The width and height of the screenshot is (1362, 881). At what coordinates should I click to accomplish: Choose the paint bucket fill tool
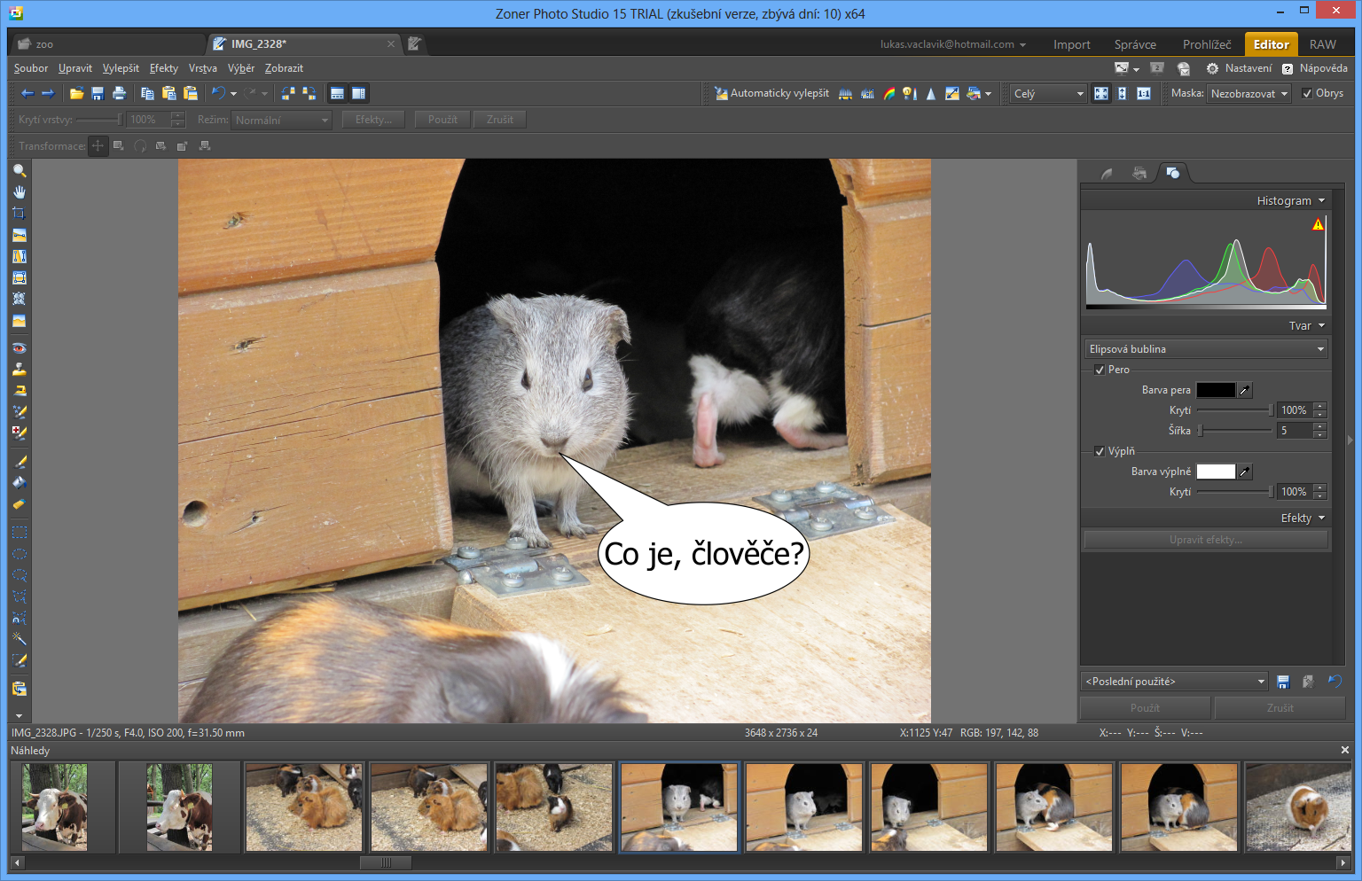click(19, 483)
